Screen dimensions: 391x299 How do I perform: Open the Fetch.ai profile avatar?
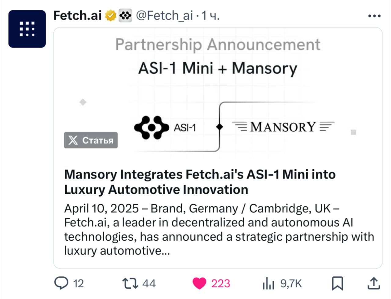pyautogui.click(x=27, y=29)
